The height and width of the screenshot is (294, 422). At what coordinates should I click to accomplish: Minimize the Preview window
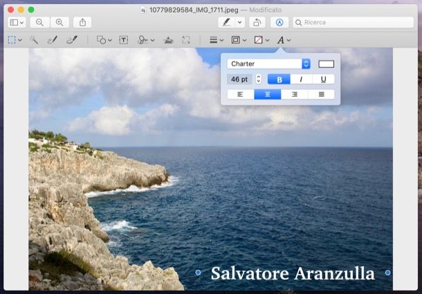21,10
